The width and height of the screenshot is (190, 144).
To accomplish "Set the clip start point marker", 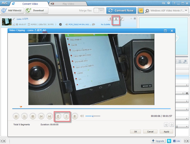I will coord(58,116).
